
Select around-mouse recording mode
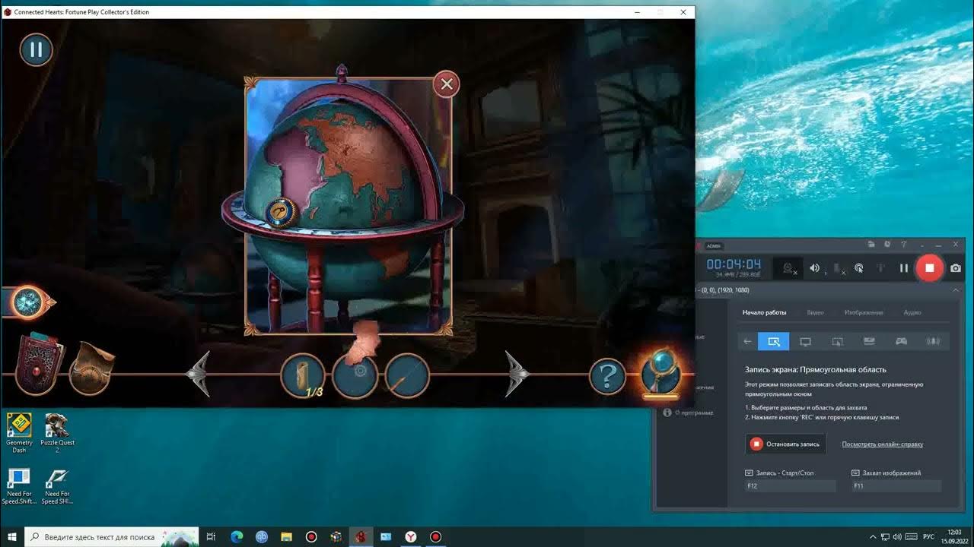pos(838,342)
